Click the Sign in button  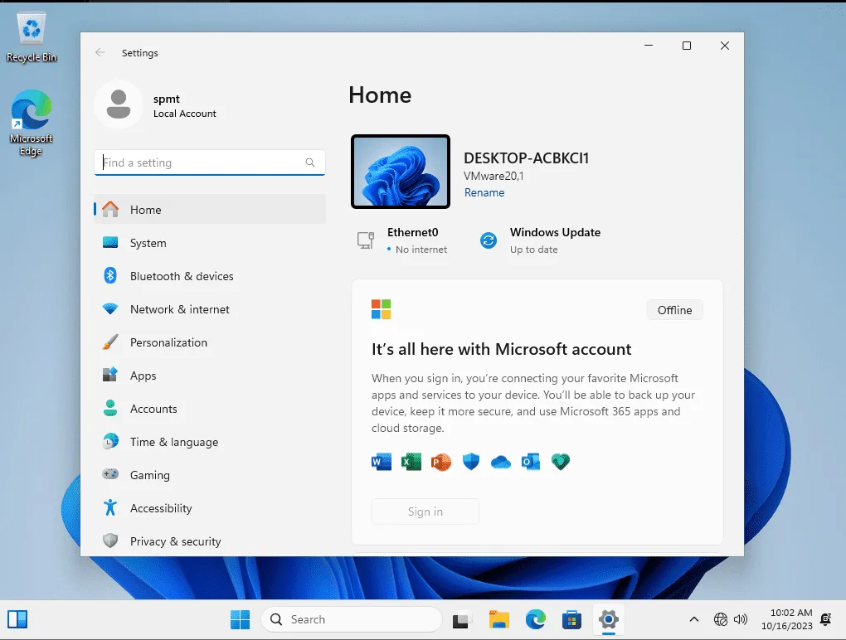click(425, 512)
